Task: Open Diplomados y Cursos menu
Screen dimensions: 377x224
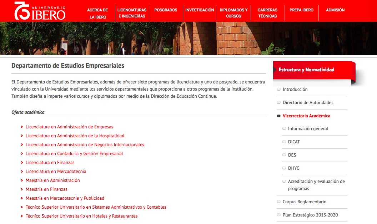Action: [233, 13]
